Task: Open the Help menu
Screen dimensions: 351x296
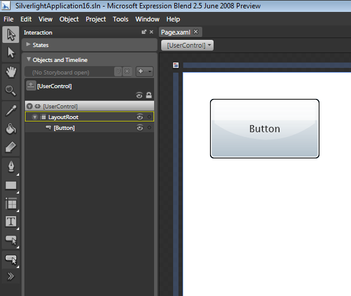Action: coord(173,19)
